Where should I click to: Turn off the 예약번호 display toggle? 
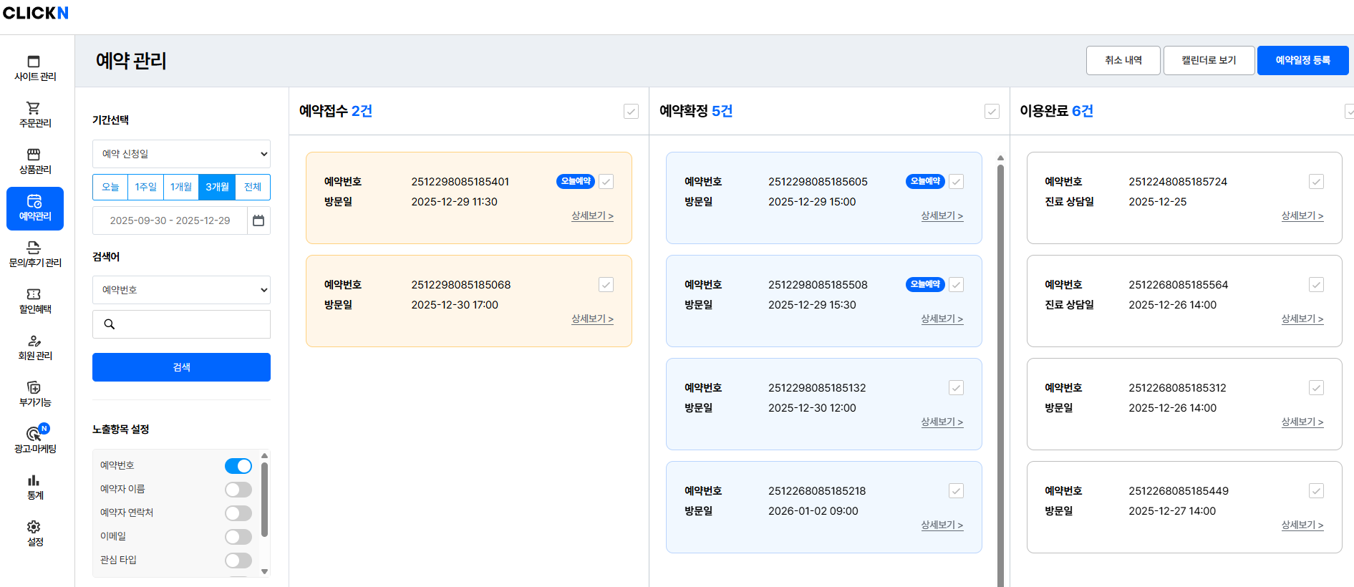click(x=238, y=466)
